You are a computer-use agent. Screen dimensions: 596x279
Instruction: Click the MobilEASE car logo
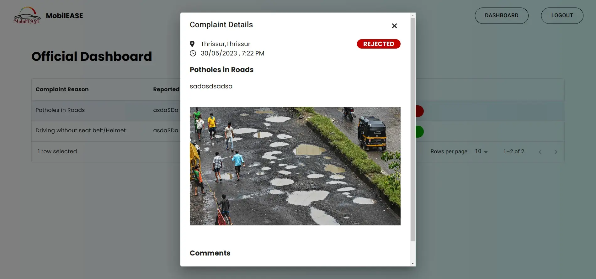tap(27, 15)
